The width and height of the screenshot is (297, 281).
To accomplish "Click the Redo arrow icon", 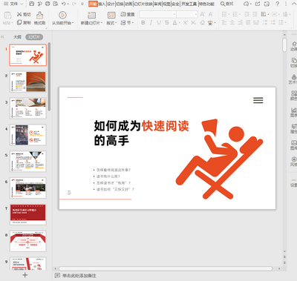I will point(74,4).
